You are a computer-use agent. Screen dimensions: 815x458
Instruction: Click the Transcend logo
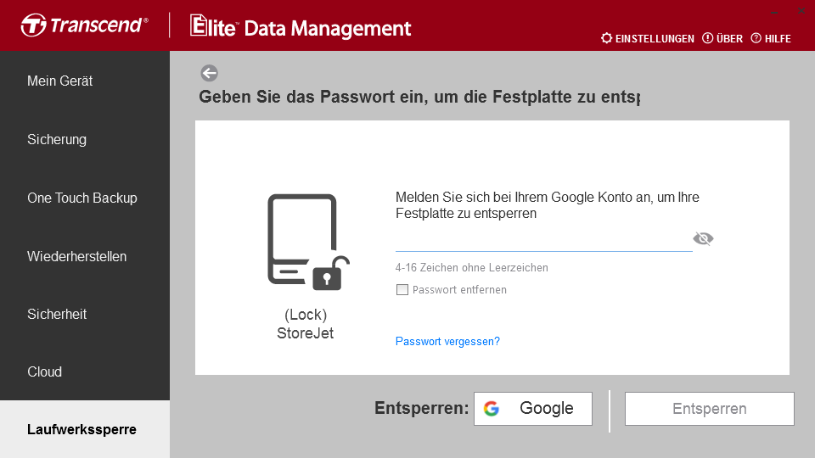(85, 25)
